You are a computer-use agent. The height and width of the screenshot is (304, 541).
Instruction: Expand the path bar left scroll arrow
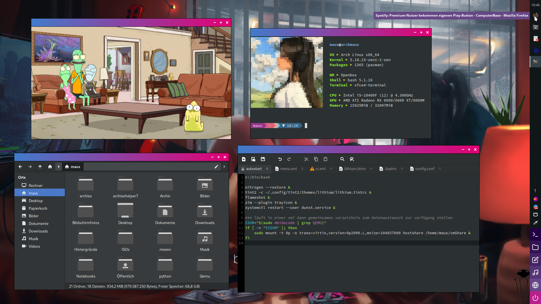tap(58, 167)
